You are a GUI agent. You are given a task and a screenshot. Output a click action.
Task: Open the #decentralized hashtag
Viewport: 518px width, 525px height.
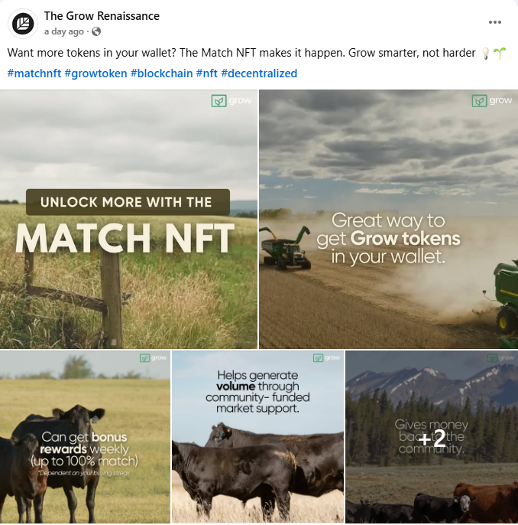point(259,73)
